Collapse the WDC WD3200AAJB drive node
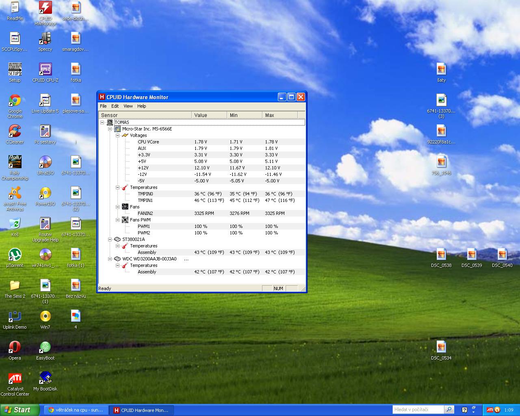520x416 pixels. (110, 259)
